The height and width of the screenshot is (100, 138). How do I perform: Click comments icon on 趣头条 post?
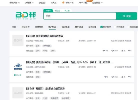tap(106, 77)
